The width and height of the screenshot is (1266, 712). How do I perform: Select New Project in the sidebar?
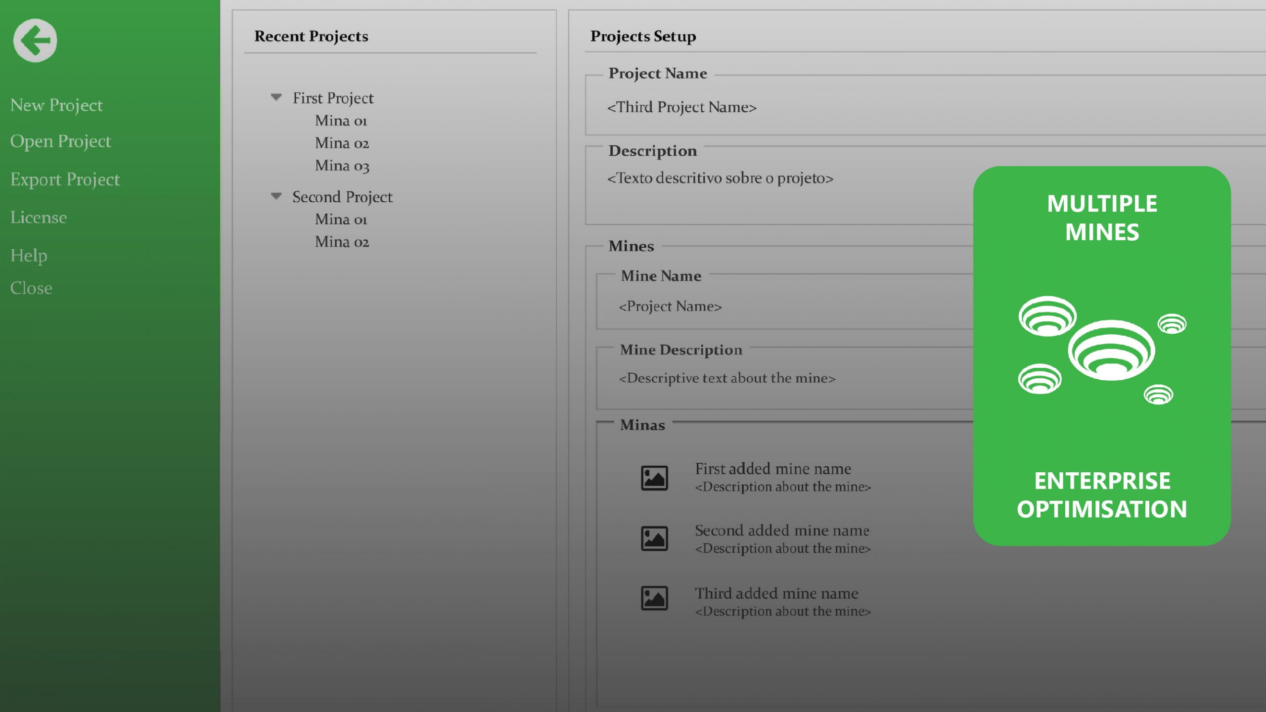click(x=56, y=105)
